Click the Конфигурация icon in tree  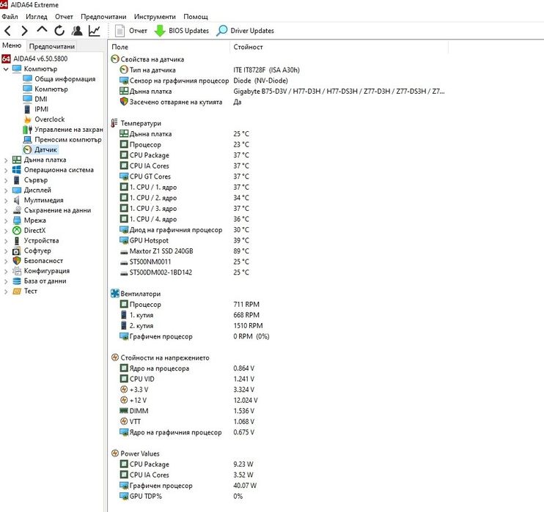[x=17, y=271]
